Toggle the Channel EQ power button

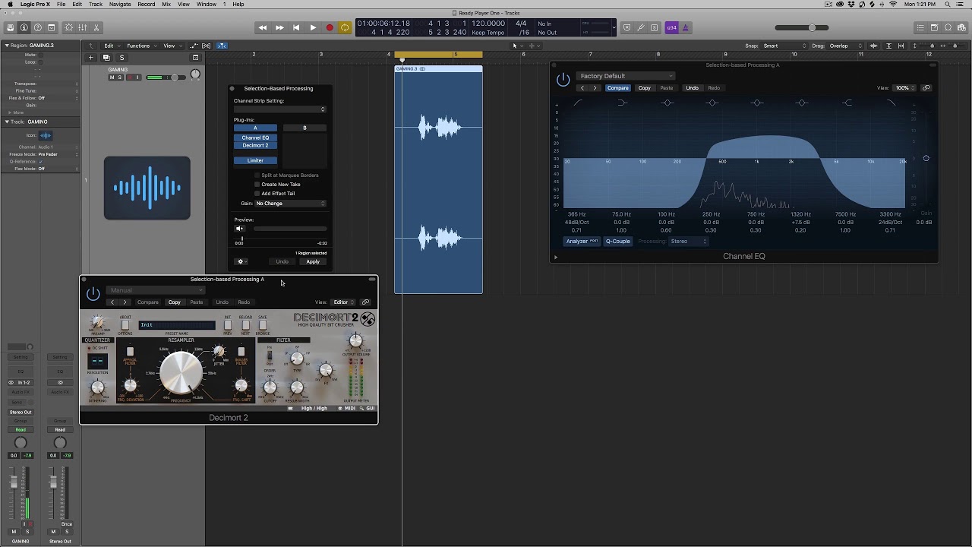563,80
